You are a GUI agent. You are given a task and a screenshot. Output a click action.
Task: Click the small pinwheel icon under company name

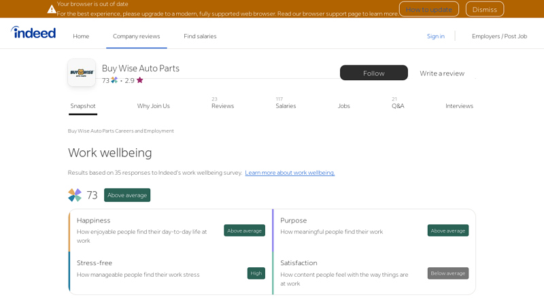(x=114, y=80)
